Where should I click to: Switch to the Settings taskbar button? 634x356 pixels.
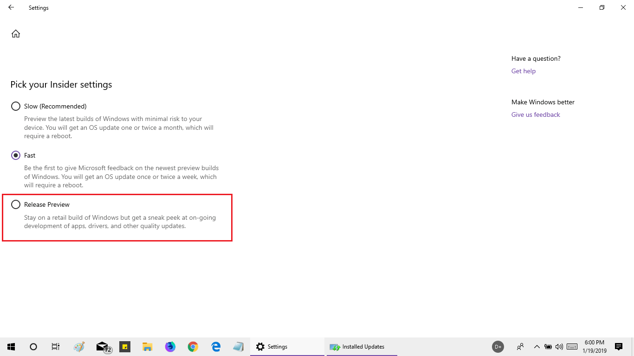[x=287, y=346]
